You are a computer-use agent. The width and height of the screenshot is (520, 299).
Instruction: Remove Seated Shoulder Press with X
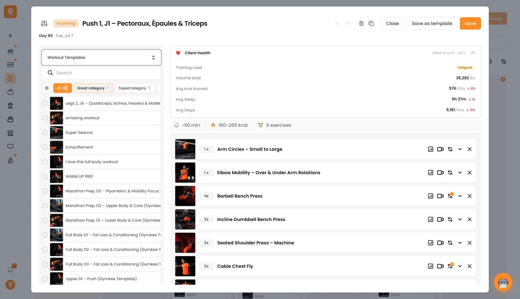(x=470, y=243)
